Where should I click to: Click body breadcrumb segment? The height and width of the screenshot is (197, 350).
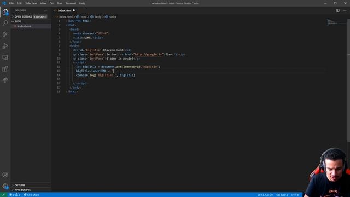pos(98,17)
